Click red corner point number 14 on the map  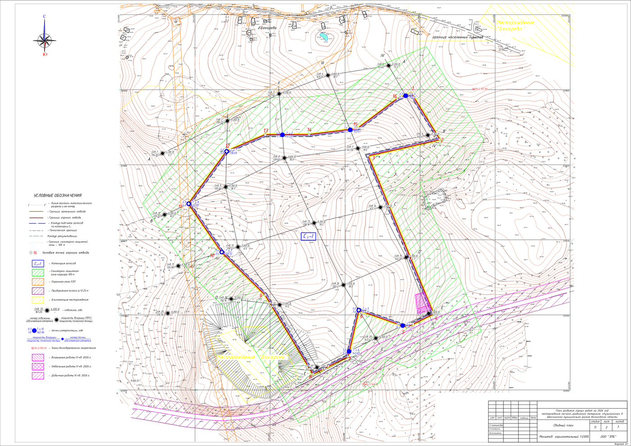click(x=309, y=130)
